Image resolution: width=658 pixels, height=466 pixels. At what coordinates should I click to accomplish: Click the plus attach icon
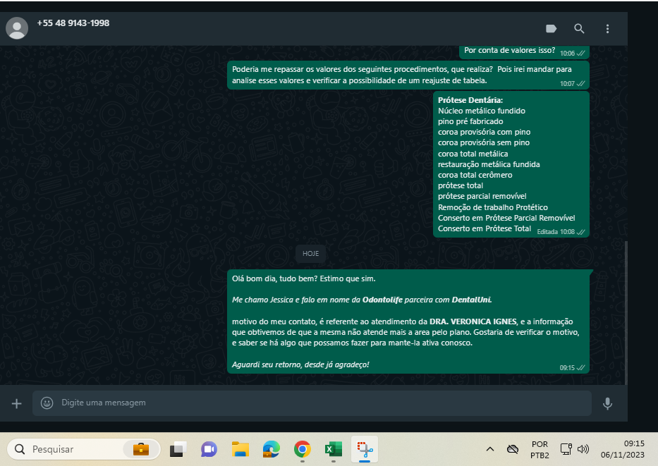(17, 403)
